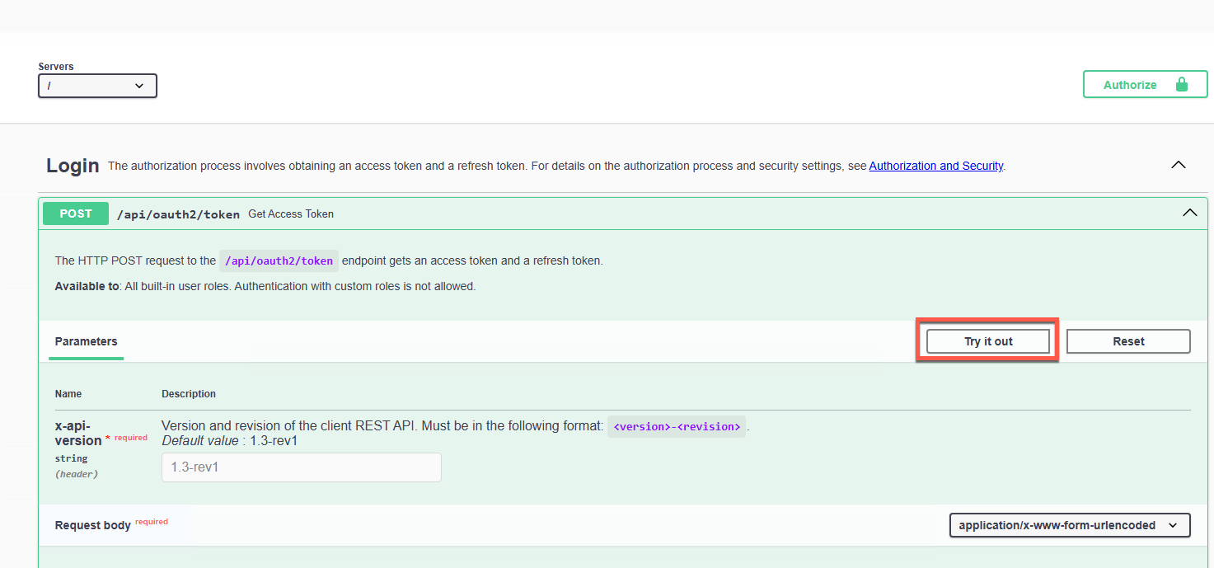Click the x-api-version input field

(301, 467)
